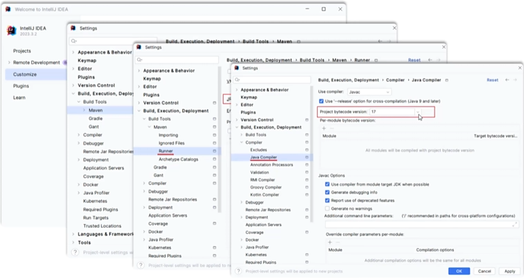Viewport: 524px width, 278px height.
Task: Click project-level icon beside Java Compiler breadcrumb
Action: tap(447, 80)
